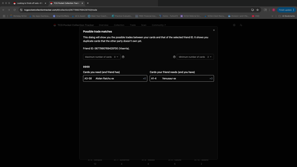Close the TCG Pocket Collection Tracker browser tab

pyautogui.click(x=82, y=3)
